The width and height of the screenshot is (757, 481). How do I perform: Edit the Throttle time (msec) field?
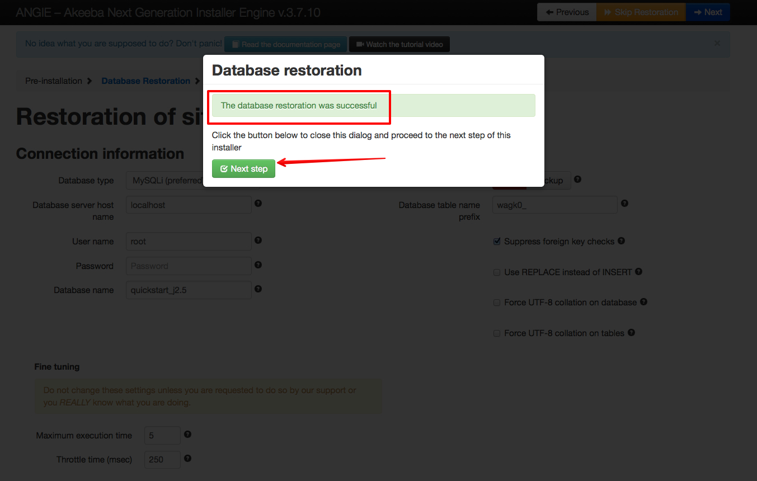162,460
